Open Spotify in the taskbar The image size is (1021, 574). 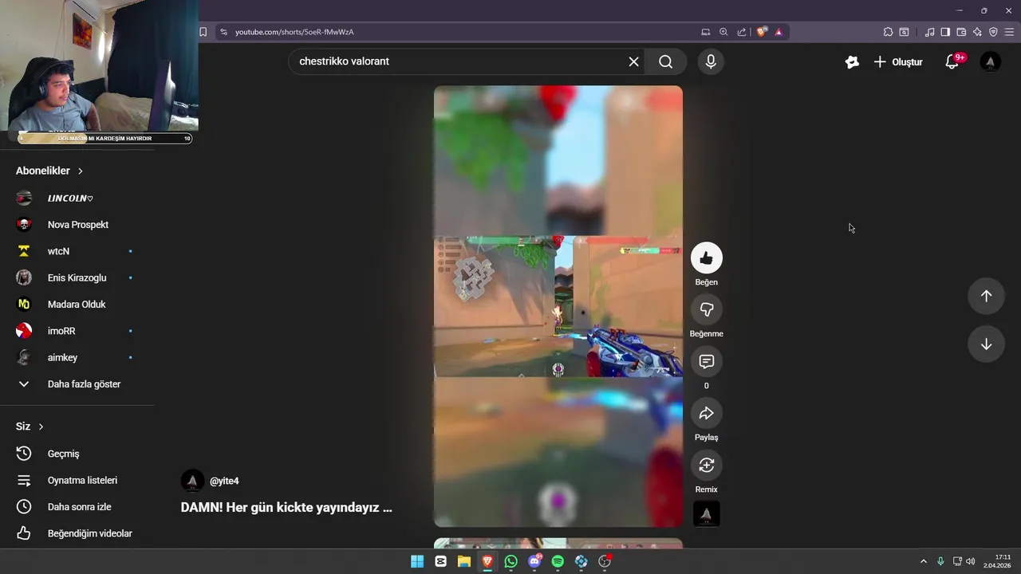click(x=558, y=561)
